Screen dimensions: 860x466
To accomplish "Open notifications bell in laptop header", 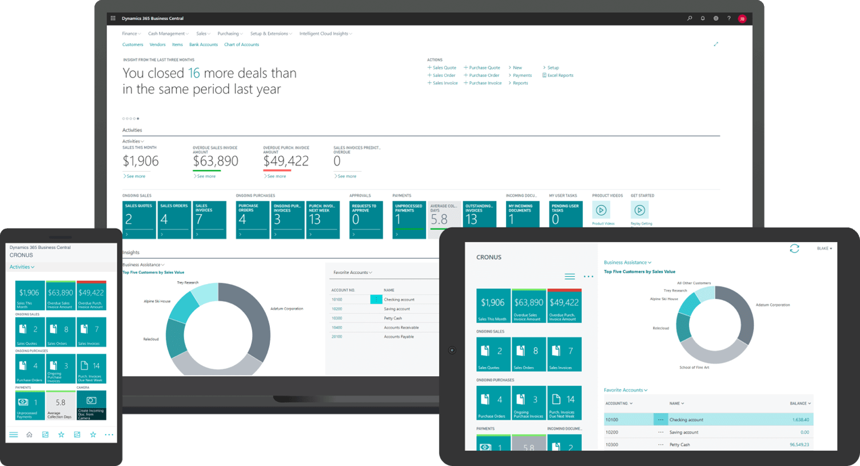I will coord(703,18).
